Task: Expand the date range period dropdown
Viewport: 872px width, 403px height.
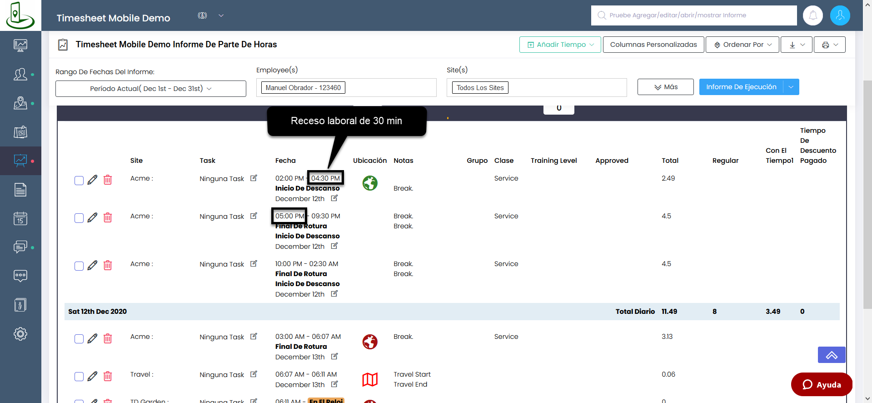Action: point(150,89)
